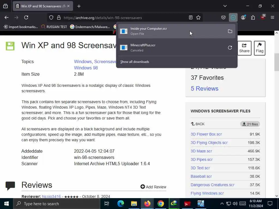Download 3D Text.scr
Screen dimensions: 279x209
click(200, 168)
